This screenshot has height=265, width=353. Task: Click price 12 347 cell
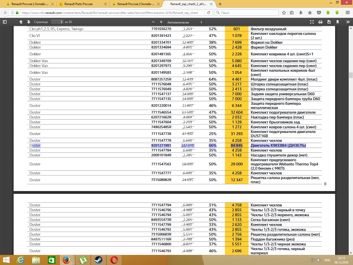click(x=237, y=180)
